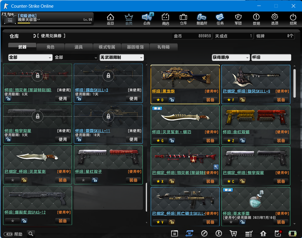Open the 公告 announcements speaker icon

(147, 19)
